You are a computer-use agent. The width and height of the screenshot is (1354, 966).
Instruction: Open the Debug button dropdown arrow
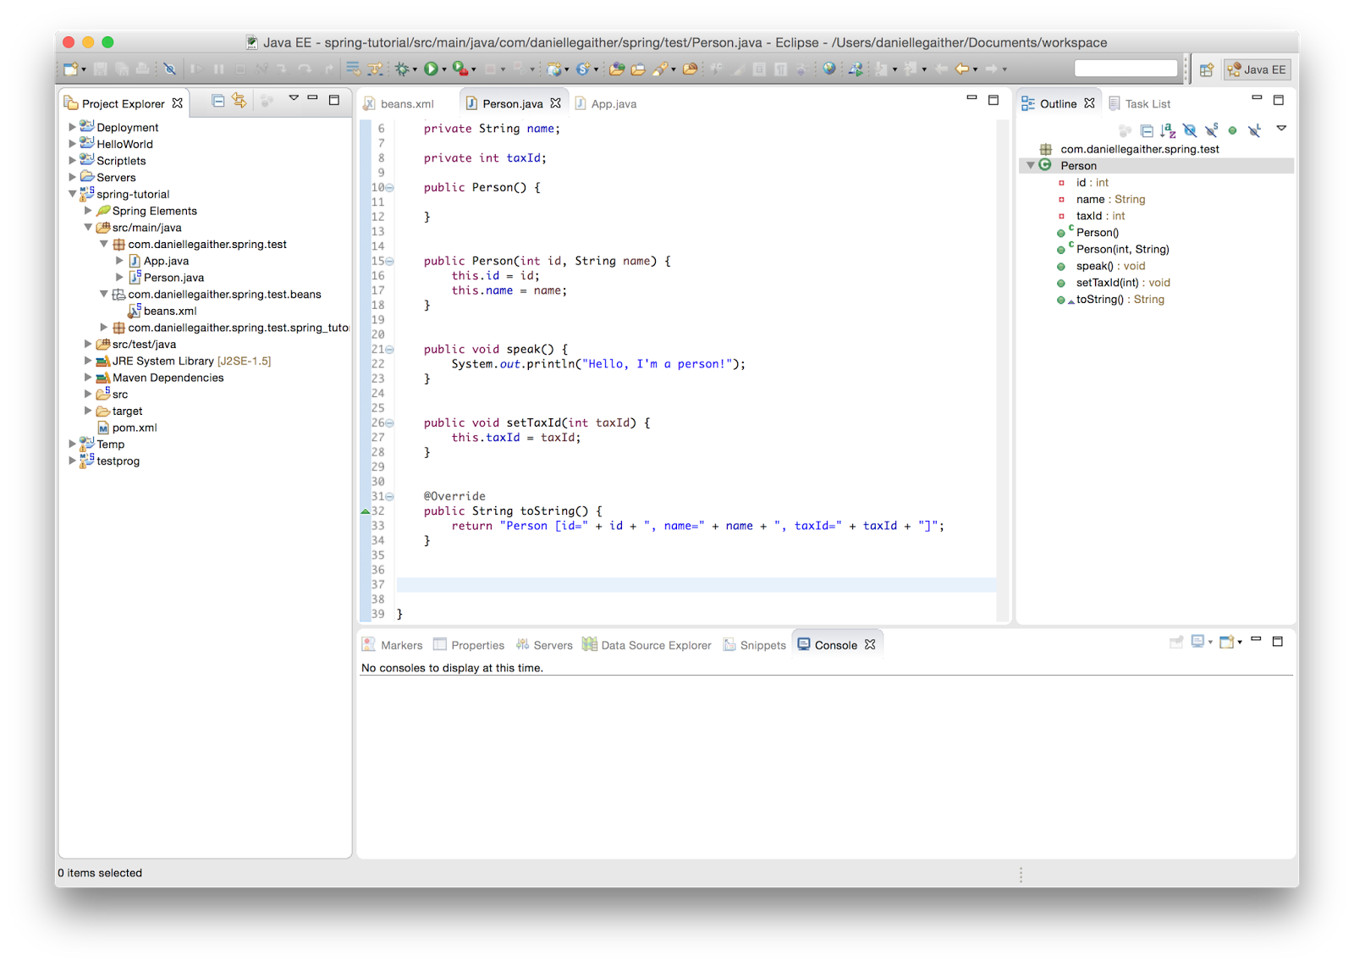(x=415, y=70)
